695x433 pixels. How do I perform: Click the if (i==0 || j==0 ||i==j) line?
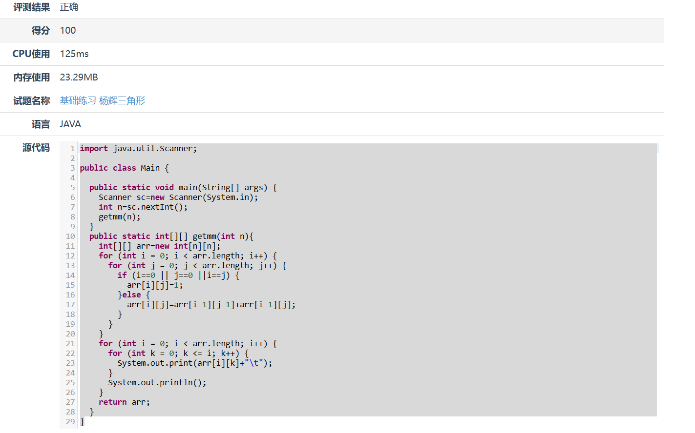(x=178, y=276)
